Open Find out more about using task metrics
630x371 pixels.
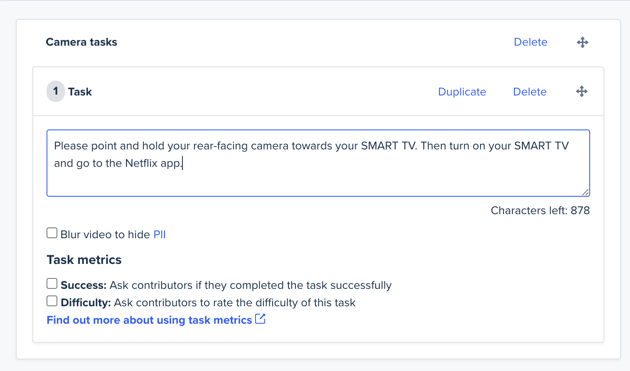coord(150,320)
